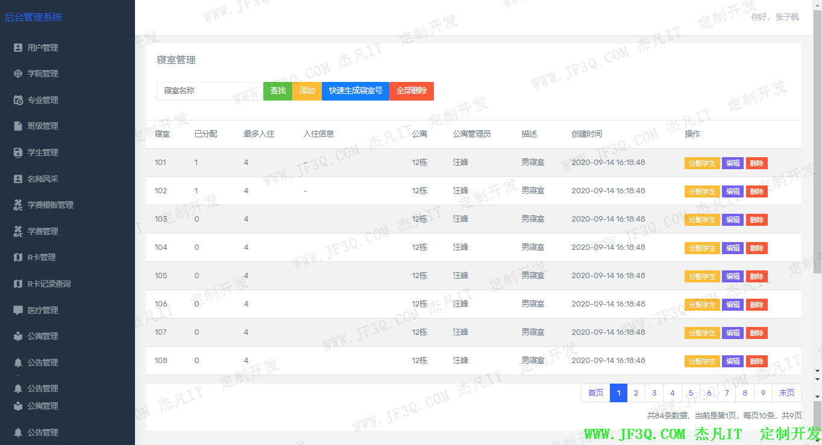Image resolution: width=822 pixels, height=445 pixels.
Task: Delete dormitory 105 using 删除 button
Action: (757, 276)
